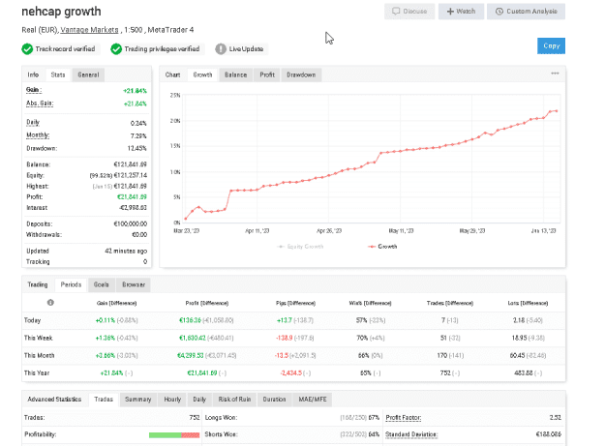The image size is (605, 446).
Task: Open the Summary statistics tab
Action: coord(138,399)
